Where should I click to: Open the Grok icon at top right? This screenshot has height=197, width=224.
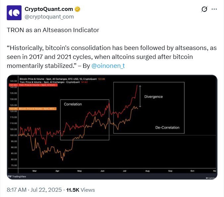point(204,9)
